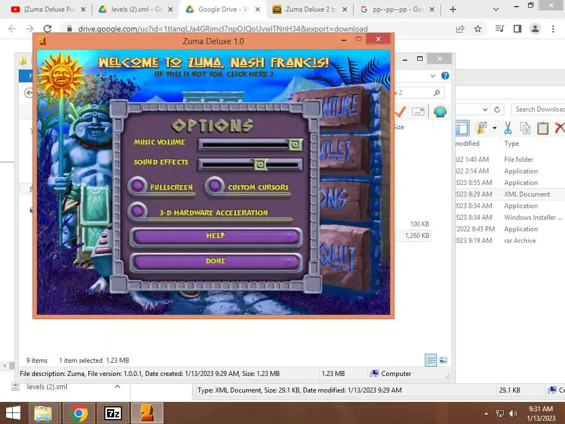Expand the levels (2).xml download chevron
Viewport: 565px width, 424px height.
[118, 386]
